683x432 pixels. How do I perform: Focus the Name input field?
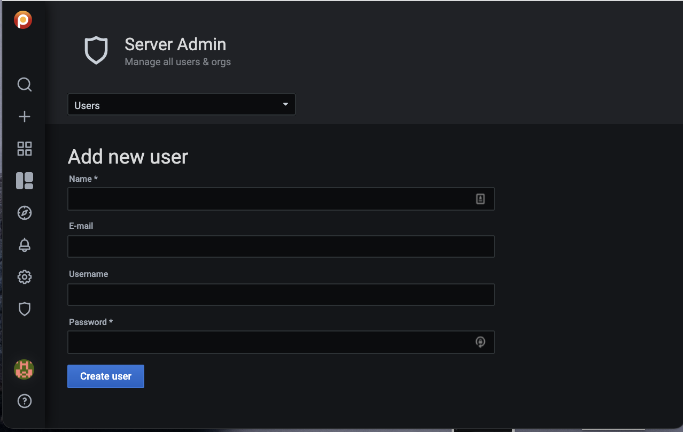(x=267, y=199)
